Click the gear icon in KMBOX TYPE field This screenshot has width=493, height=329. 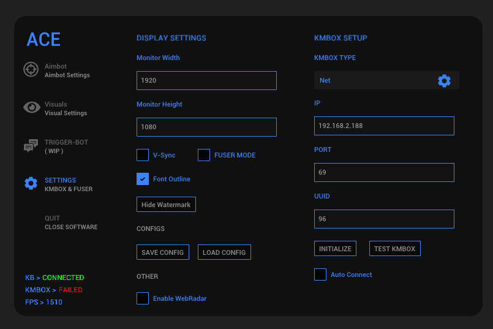[x=444, y=81]
